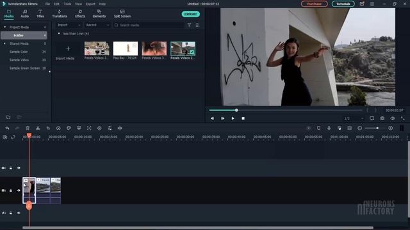Click the Green Screen icon in timeline toolbar
The width and height of the screenshot is (410, 230).
coord(79,128)
